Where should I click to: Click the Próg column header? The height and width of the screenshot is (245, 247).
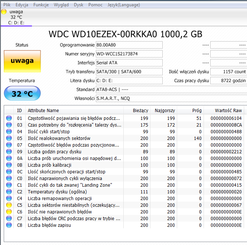pos(191,111)
